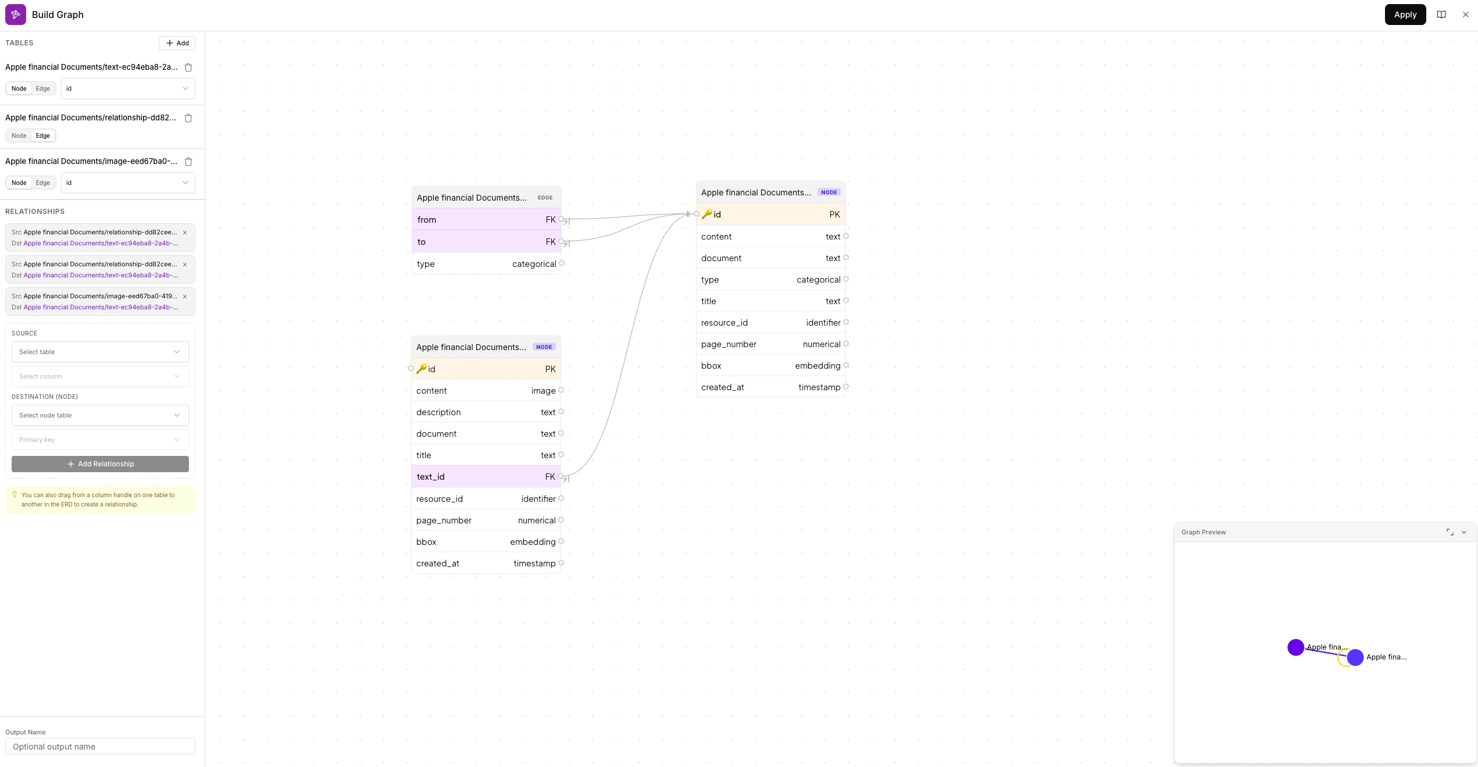Image resolution: width=1478 pixels, height=767 pixels.
Task: Add a new table with the Add button
Action: pos(177,42)
